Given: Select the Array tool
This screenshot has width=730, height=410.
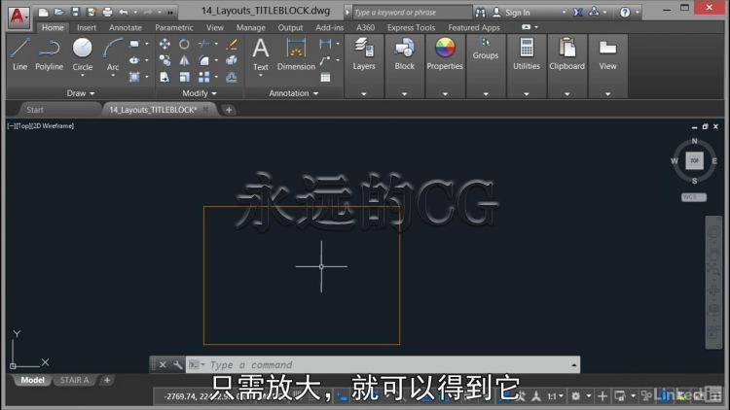Looking at the screenshot, I should (x=204, y=77).
